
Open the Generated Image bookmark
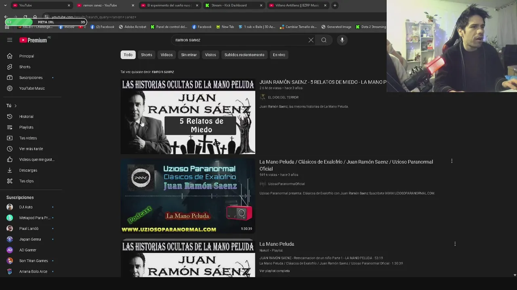[336, 27]
